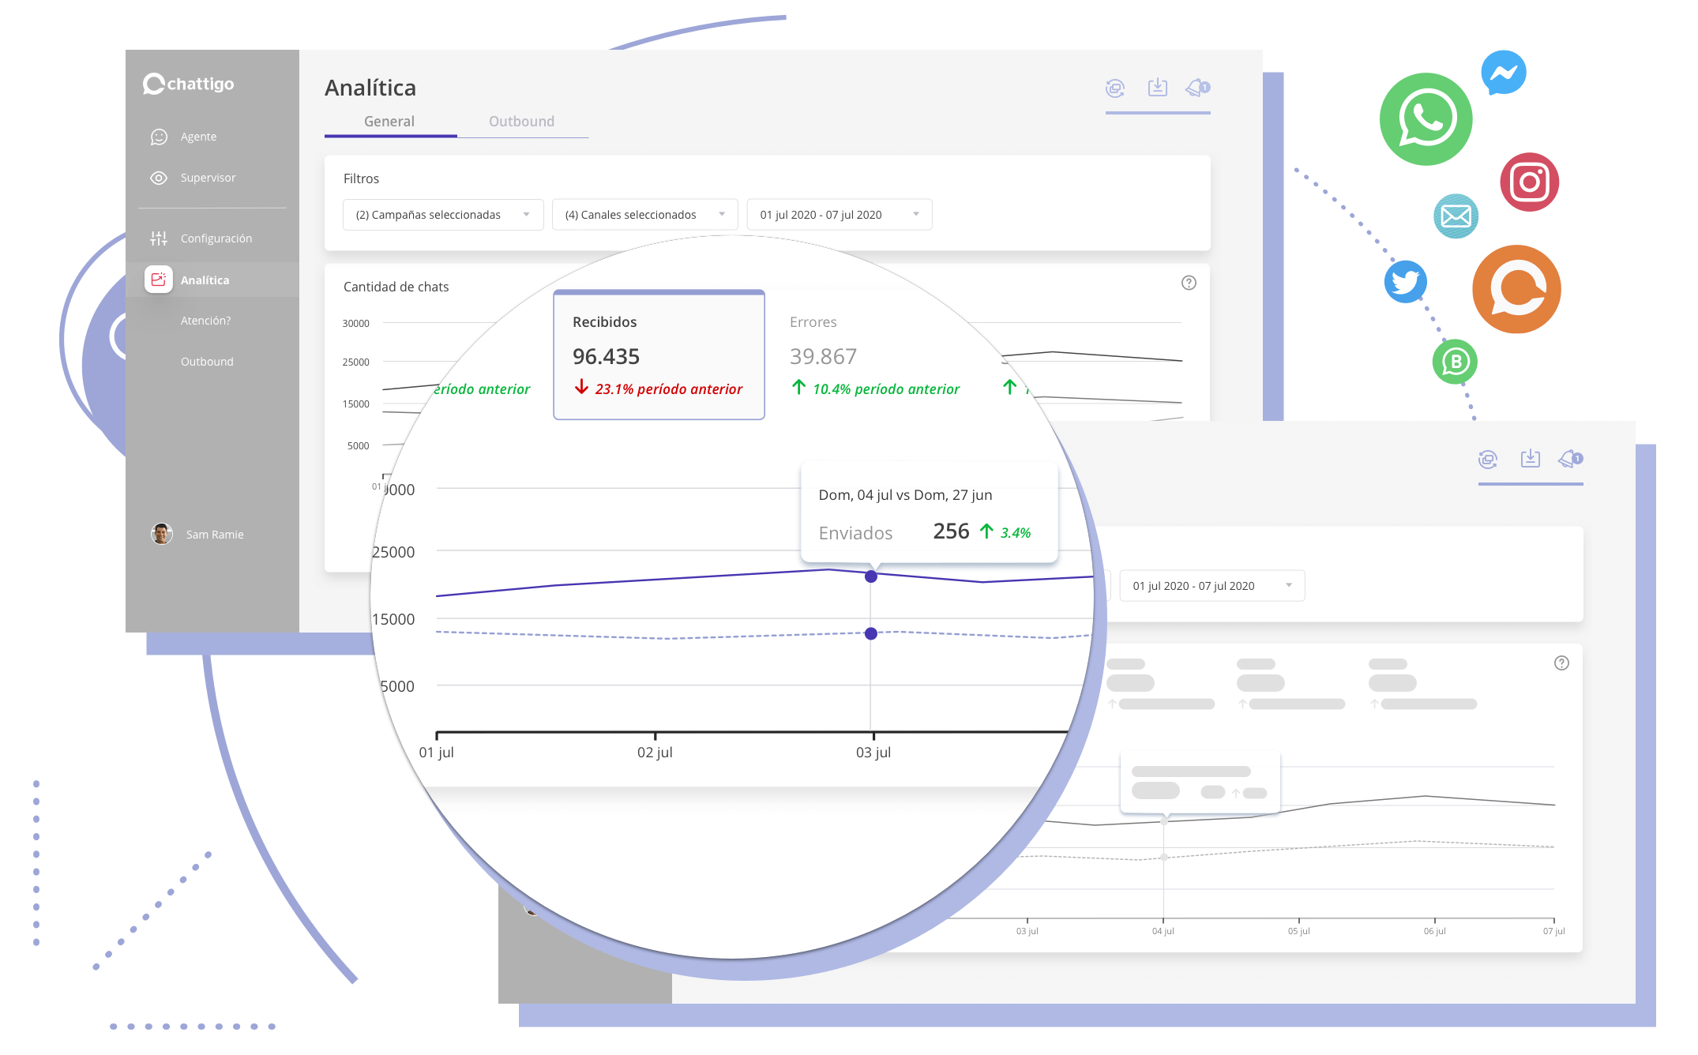This screenshot has width=1698, height=1055.
Task: Open the Canales seleccionados dropdown
Action: click(x=644, y=215)
